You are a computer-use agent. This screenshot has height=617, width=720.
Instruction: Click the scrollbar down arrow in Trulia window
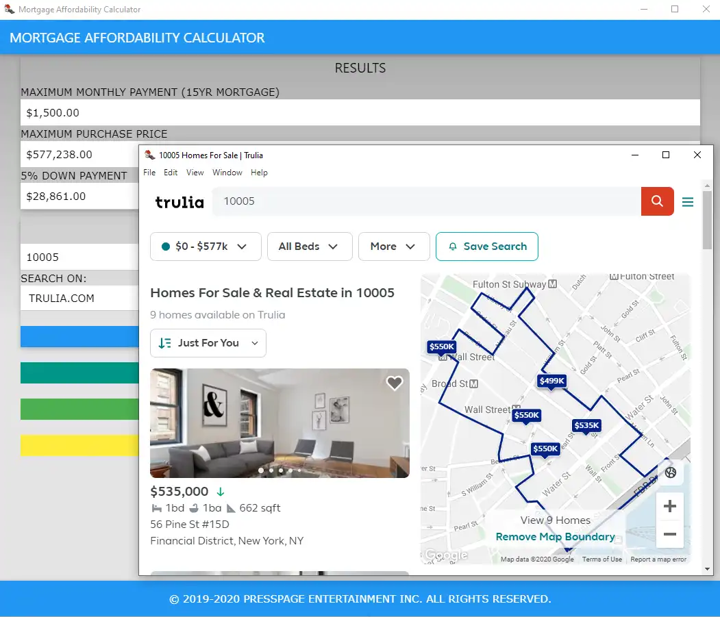click(x=707, y=569)
